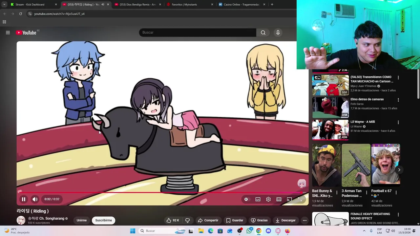The width and height of the screenshot is (420, 236).
Task: Open options for Female Heavy Breathing video
Action: 398,215
